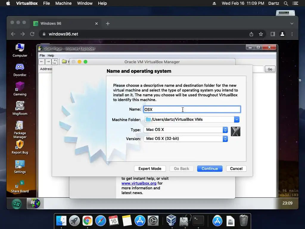Viewport: 305px width, 229px height.
Task: Expand Chrome tab search chevron
Action: click(x=292, y=24)
